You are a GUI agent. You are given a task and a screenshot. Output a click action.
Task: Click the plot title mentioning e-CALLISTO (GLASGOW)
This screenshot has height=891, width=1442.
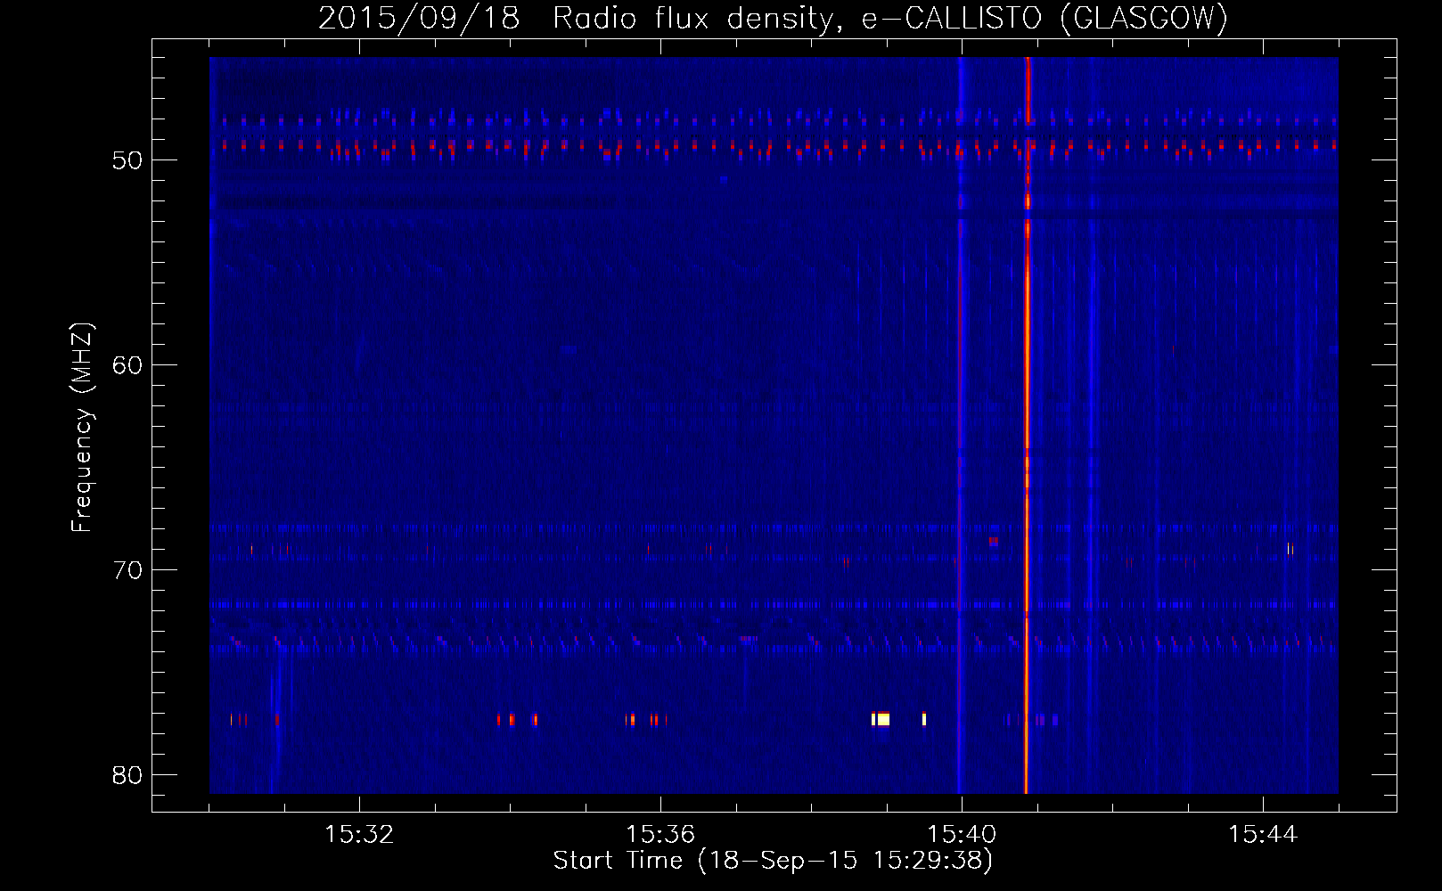click(773, 18)
